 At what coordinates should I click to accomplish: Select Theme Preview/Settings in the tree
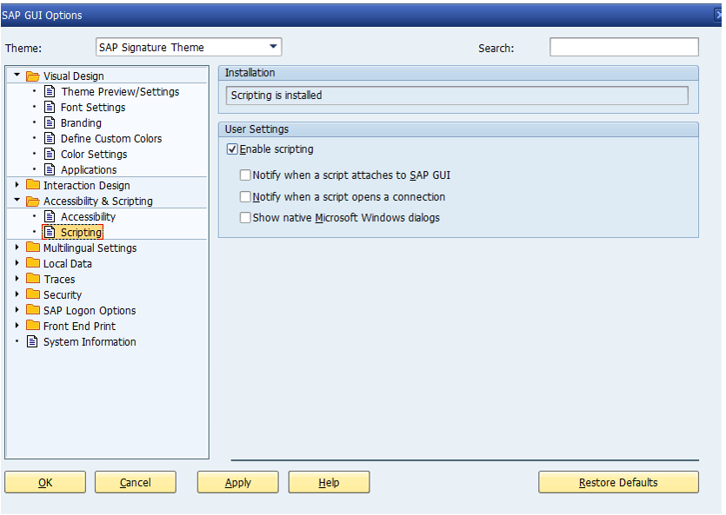pyautogui.click(x=120, y=91)
